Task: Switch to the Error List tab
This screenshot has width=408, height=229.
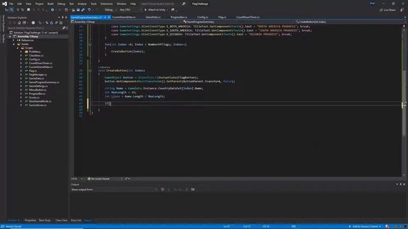Action: point(76,221)
